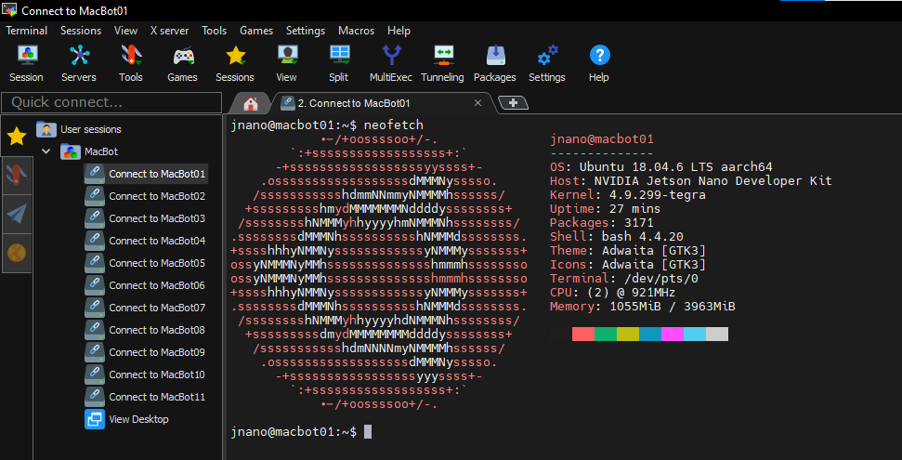
Task: Select the star sessions sidebar tab
Action: (x=16, y=137)
